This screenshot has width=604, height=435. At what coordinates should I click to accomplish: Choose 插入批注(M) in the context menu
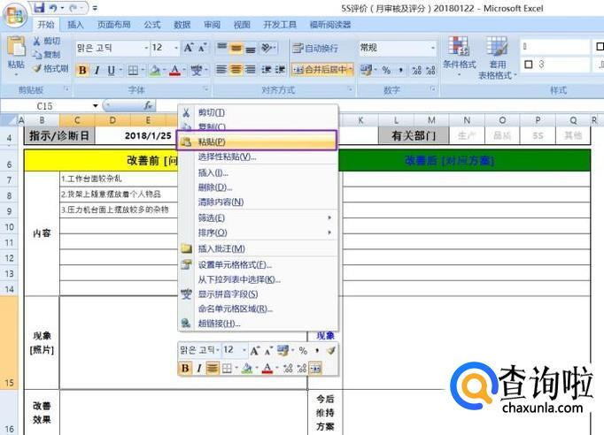click(258, 248)
